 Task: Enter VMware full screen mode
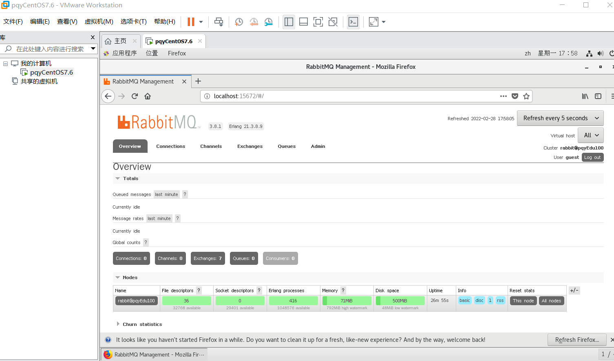pyautogui.click(x=318, y=22)
